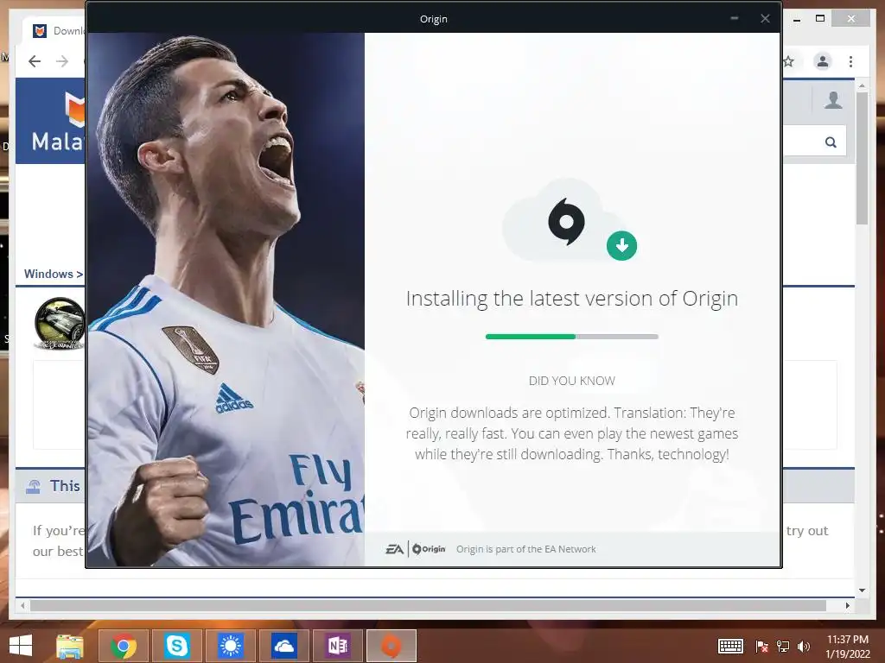Click "Installing the latest version of Origin" text
This screenshot has width=885, height=663.
pyautogui.click(x=572, y=298)
